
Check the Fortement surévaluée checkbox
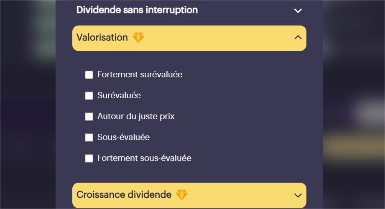89,75
